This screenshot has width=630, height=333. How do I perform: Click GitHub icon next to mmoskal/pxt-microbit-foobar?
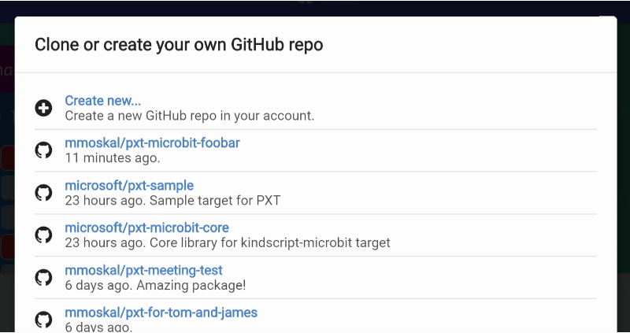pos(43,150)
